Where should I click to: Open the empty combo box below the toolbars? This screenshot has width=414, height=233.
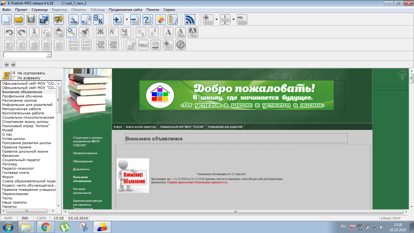(49, 55)
